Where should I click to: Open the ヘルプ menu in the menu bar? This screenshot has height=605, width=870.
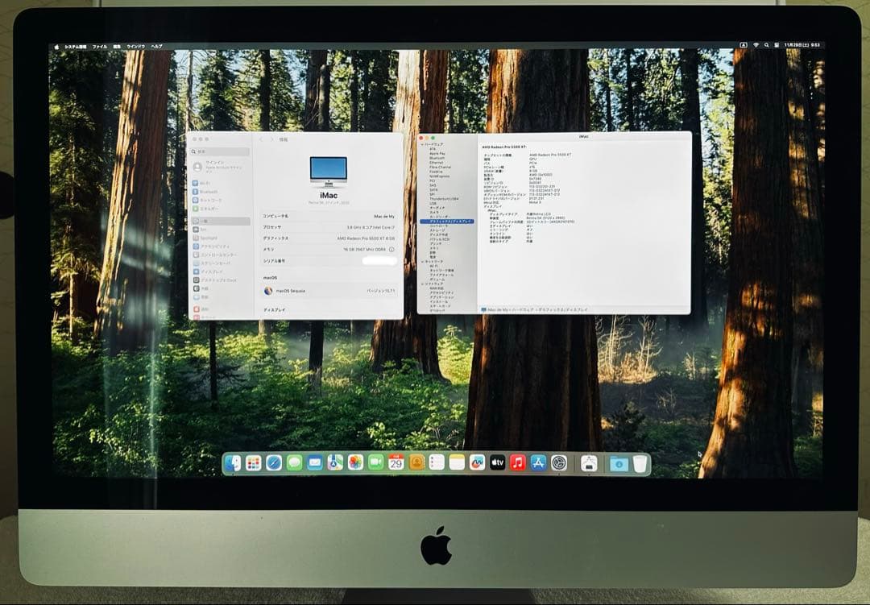pyautogui.click(x=157, y=47)
